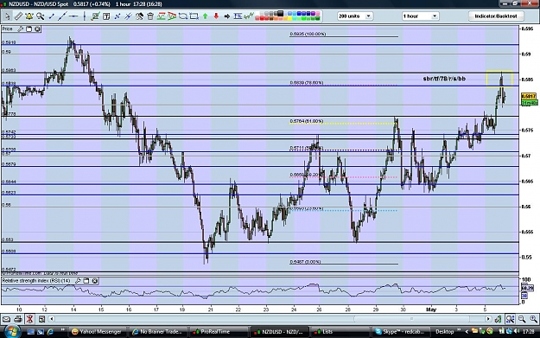This screenshot has width=540, height=338.
Task: Open the hammer and wrench settings tool
Action: coord(139,16)
